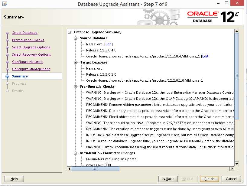Viewport: 247px width, 186px height.
Task: Select the INFO upgrade script row
Action: coord(160,135)
